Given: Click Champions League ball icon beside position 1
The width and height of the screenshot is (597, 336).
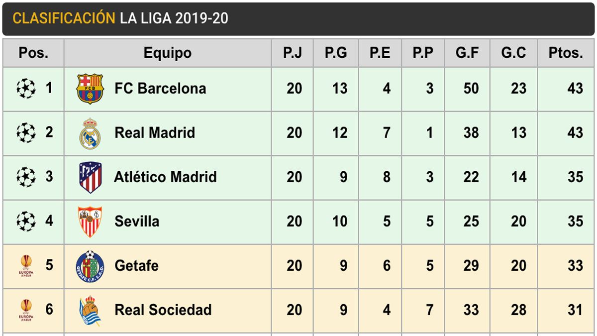Looking at the screenshot, I should pos(26,89).
